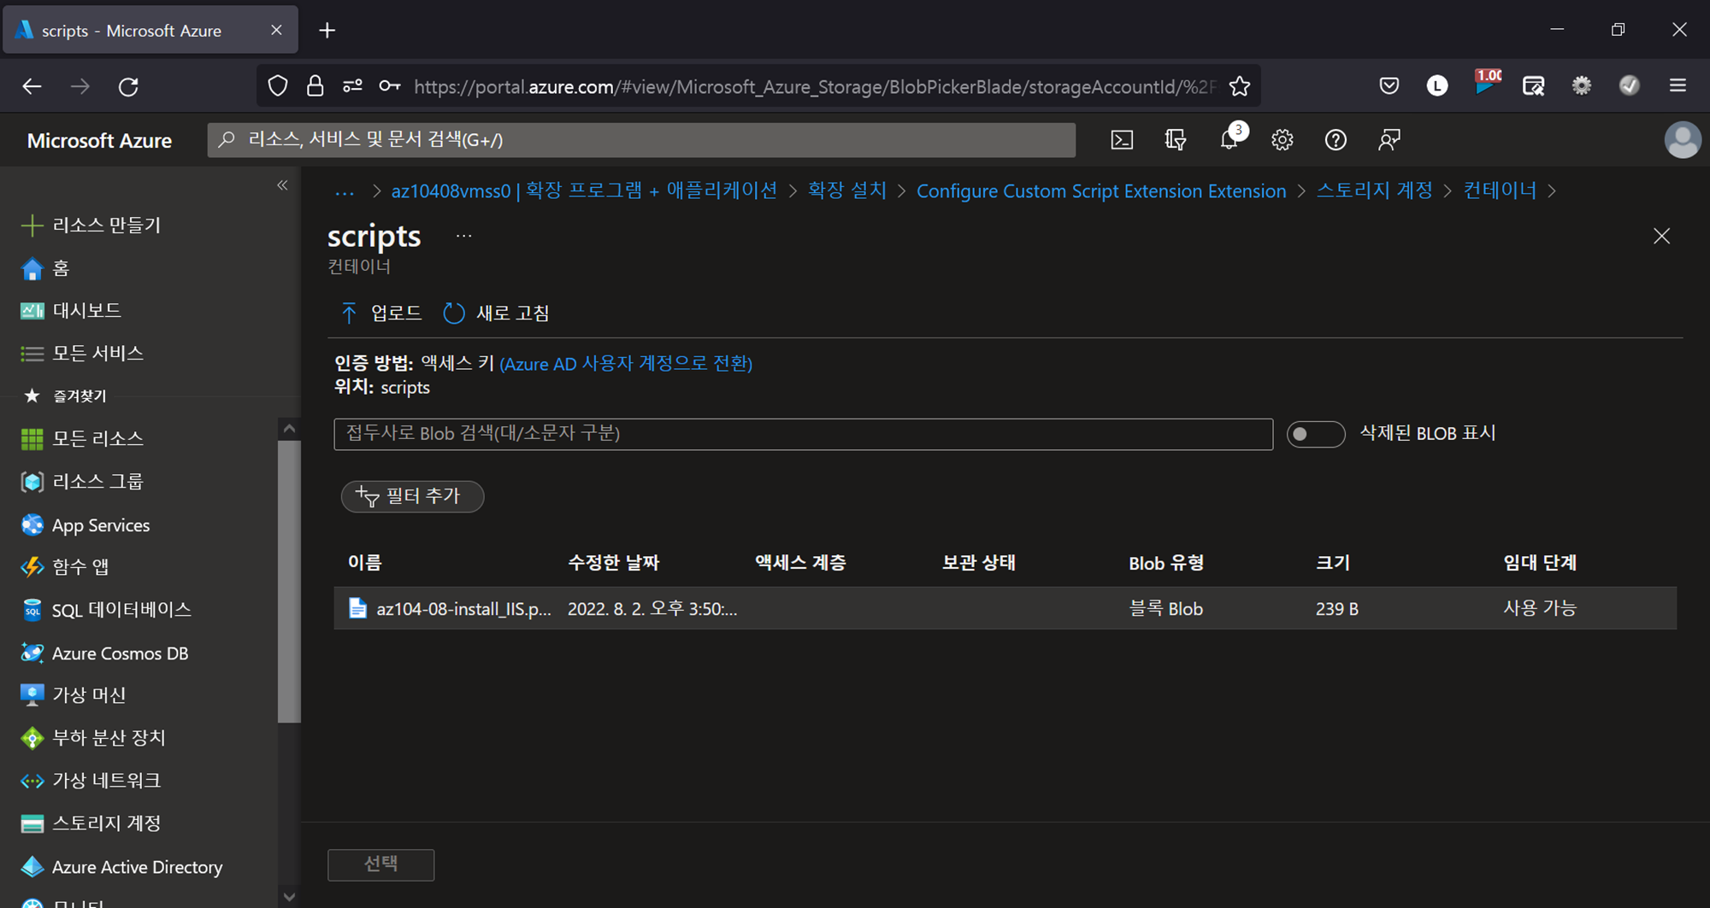
Task: Click 239 B size cell
Action: pyautogui.click(x=1336, y=608)
